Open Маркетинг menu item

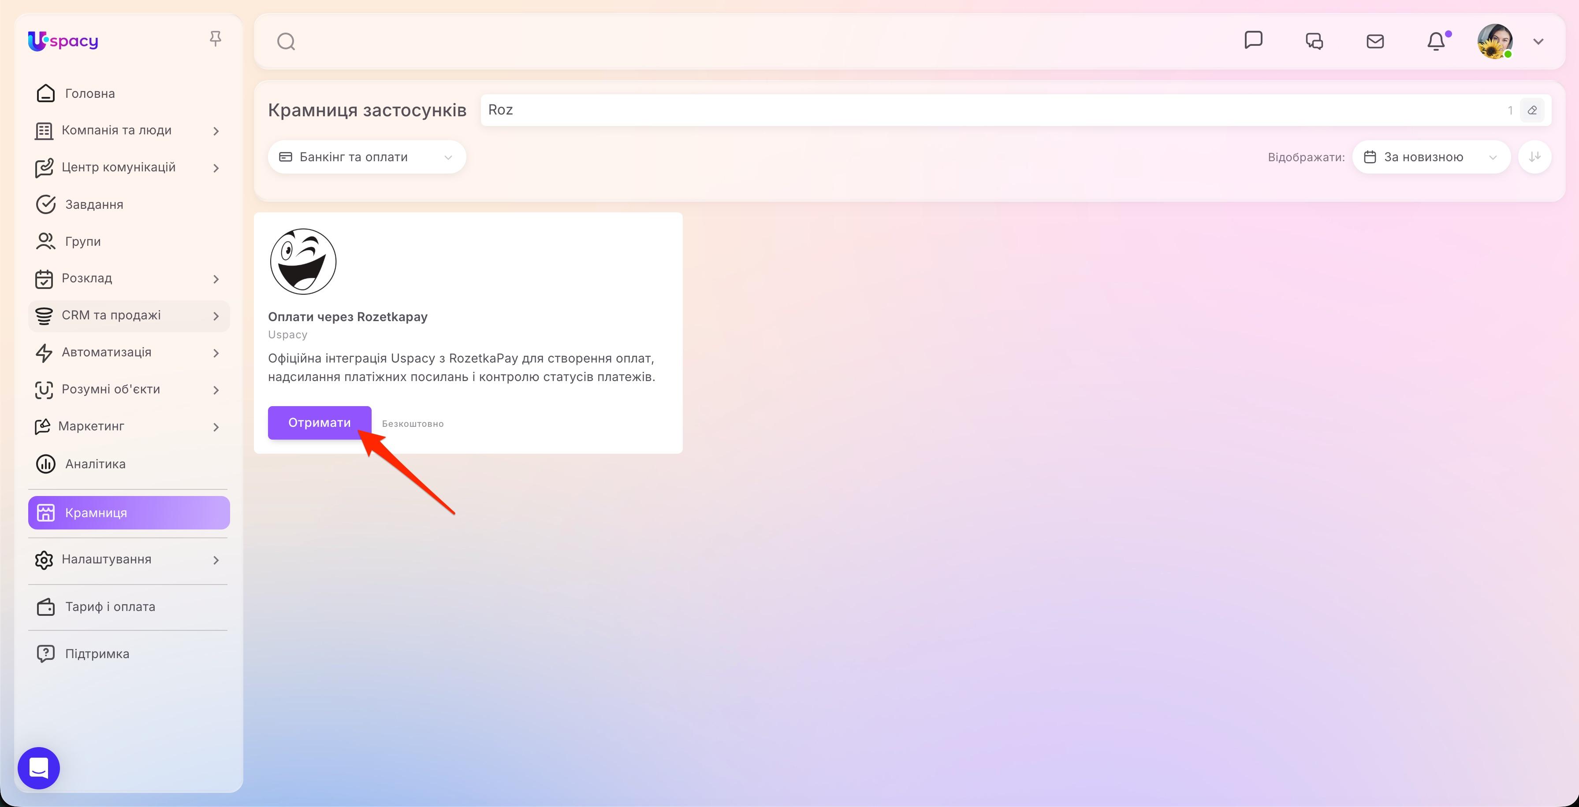pos(129,426)
